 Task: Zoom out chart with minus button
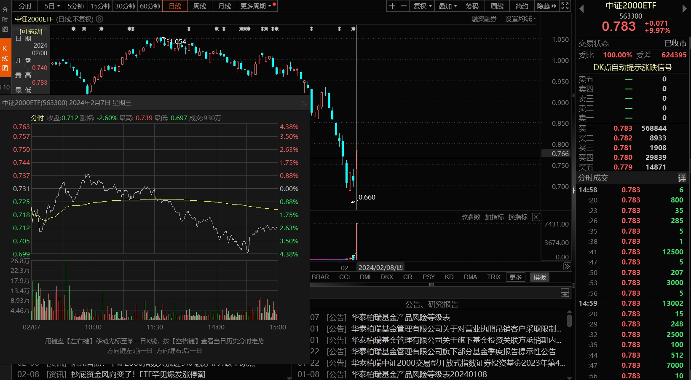404,6
